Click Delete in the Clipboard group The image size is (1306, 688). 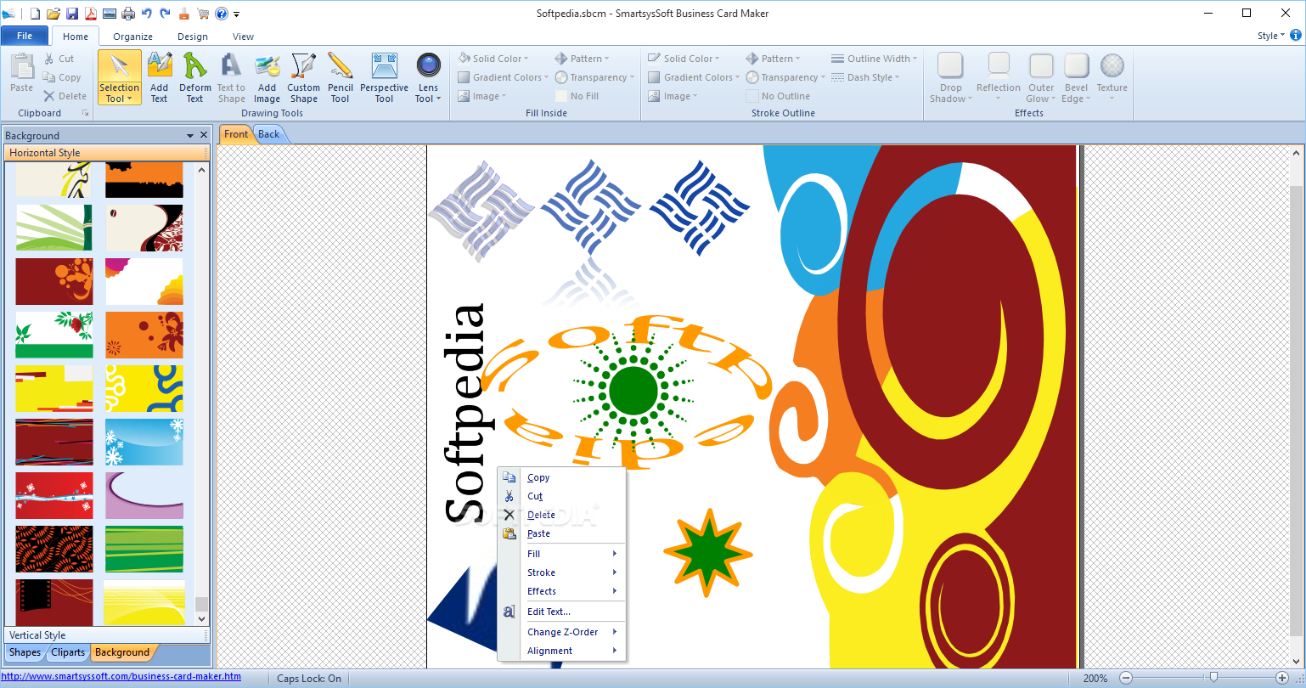coord(65,96)
